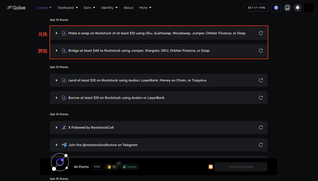Expand the Lend at least $10 task
318x181 pixels.
[56, 80]
